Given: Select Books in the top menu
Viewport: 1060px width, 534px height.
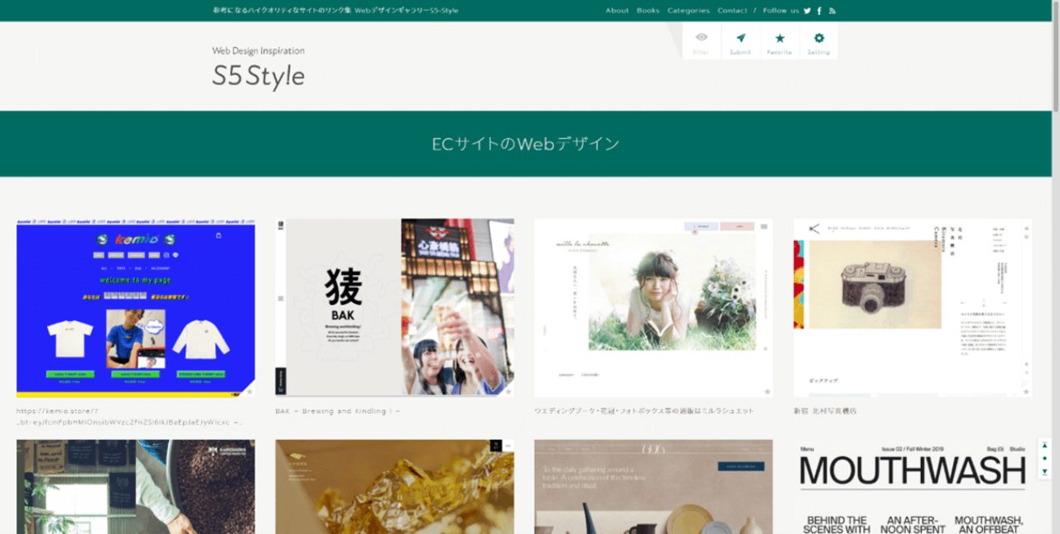Looking at the screenshot, I should click(x=648, y=11).
